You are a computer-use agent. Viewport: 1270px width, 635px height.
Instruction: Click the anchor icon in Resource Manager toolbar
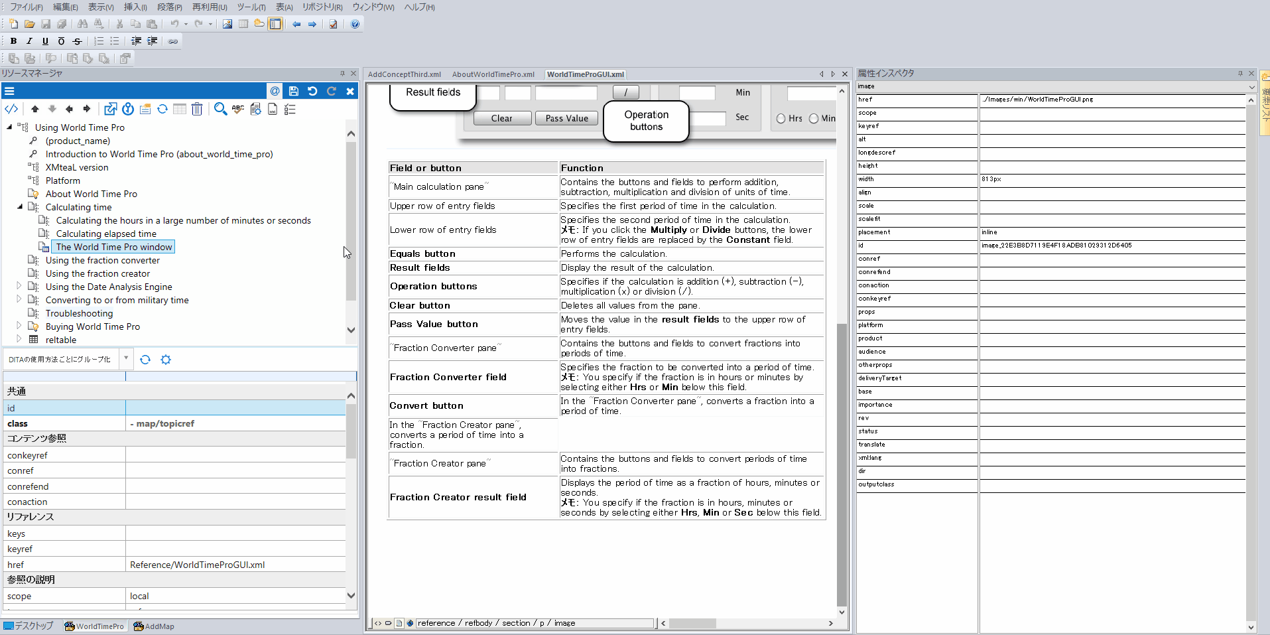(128, 109)
